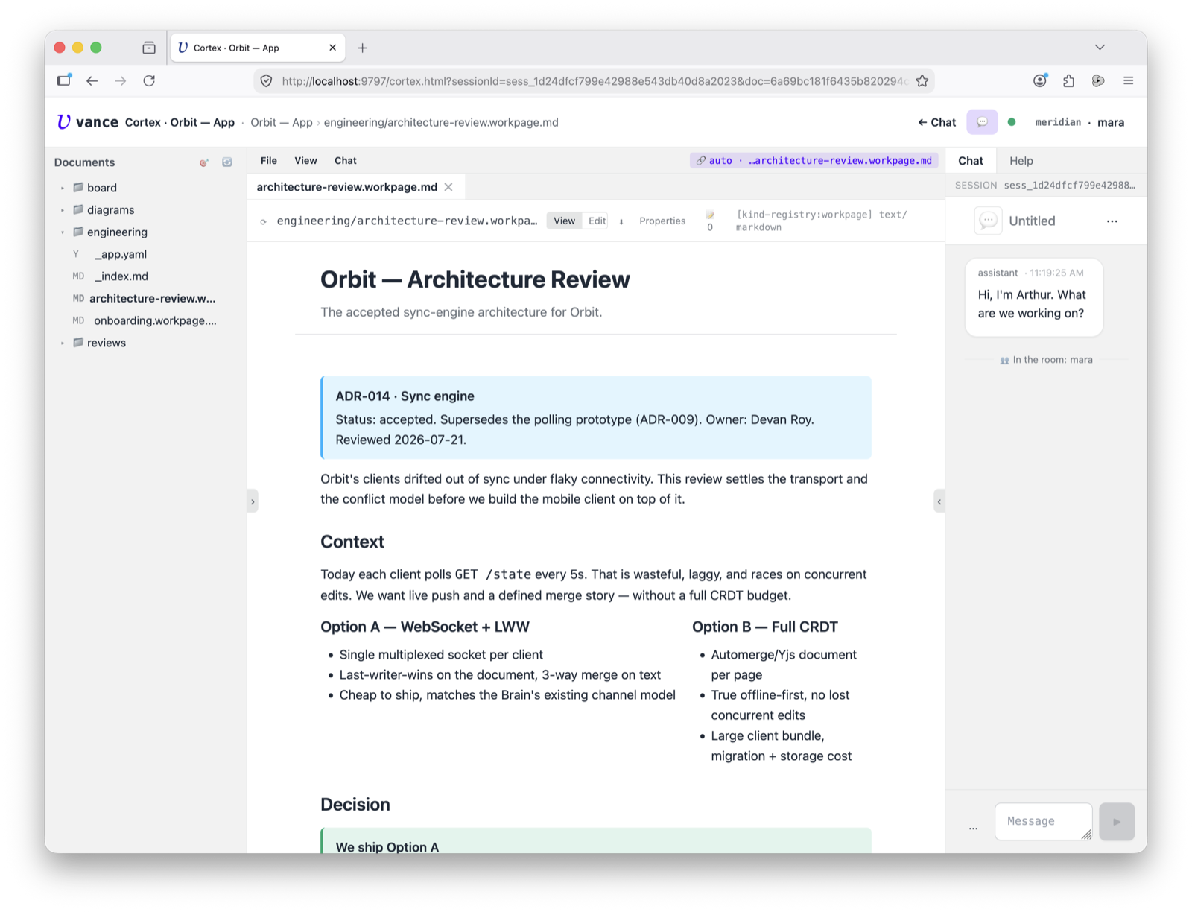Image resolution: width=1192 pixels, height=912 pixels.
Task: Open the browser extensions icon
Action: point(1068,80)
